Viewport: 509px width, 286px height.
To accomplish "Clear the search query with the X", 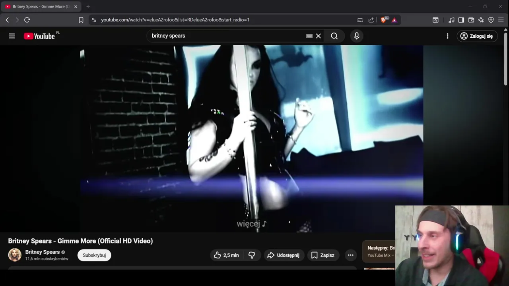I will pos(319,36).
